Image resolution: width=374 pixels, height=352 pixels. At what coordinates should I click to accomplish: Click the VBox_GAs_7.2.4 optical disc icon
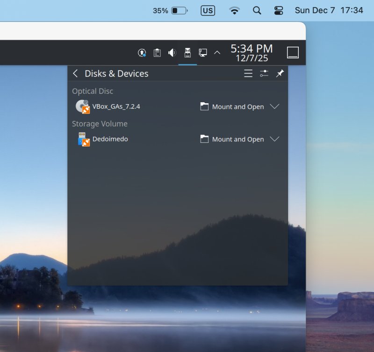(83, 106)
